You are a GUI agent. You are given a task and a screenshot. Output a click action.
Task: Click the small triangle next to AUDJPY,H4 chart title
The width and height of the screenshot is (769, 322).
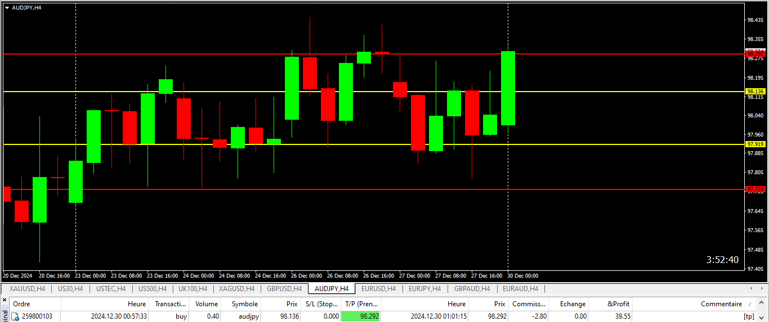(x=7, y=7)
